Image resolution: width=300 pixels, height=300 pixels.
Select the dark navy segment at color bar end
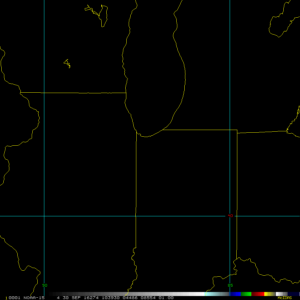[x=293, y=294]
